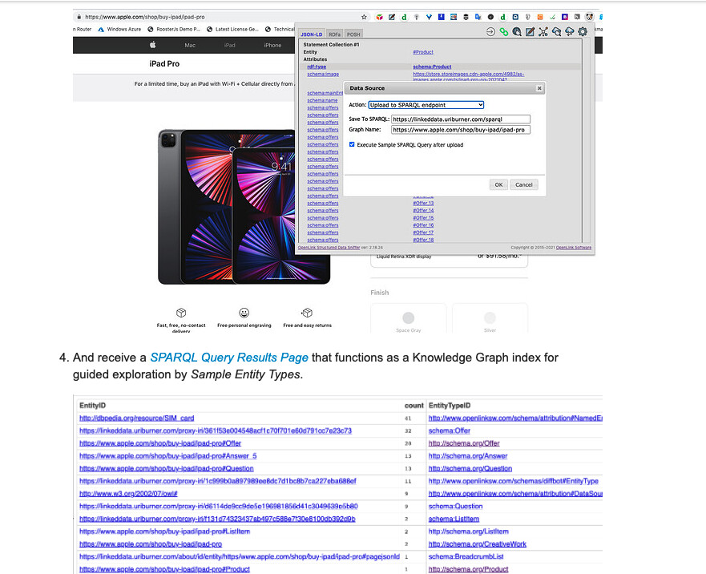
Task: Click the delivery box icon above Fast, free delivery
Action: click(x=181, y=313)
